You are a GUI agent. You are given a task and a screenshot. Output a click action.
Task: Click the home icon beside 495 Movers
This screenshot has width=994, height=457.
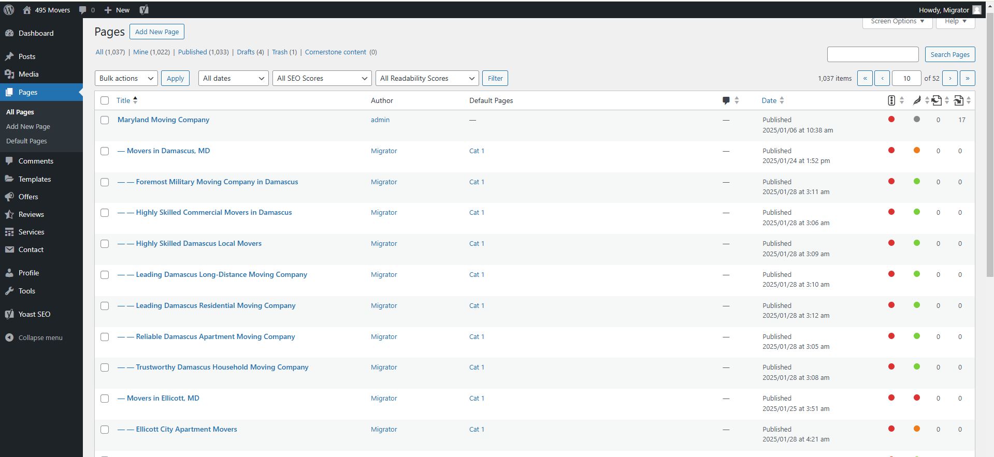click(x=27, y=10)
